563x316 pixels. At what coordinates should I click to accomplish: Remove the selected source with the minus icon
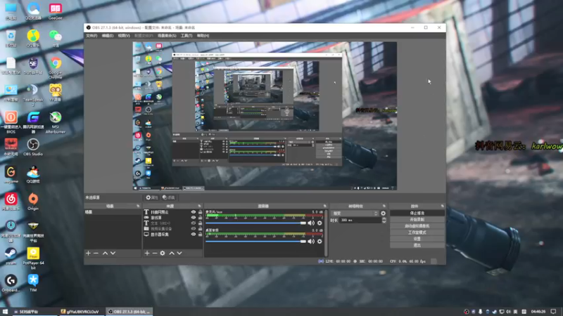click(155, 253)
